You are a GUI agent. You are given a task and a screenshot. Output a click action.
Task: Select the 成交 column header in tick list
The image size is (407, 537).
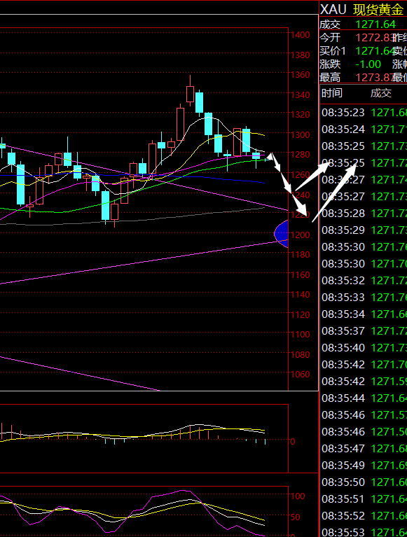click(x=380, y=93)
